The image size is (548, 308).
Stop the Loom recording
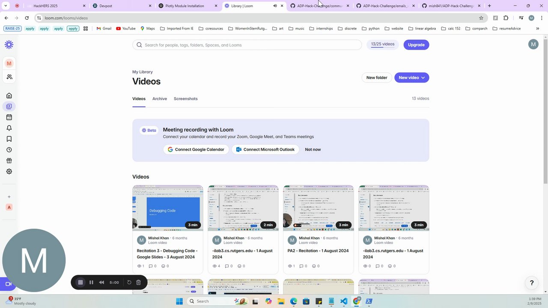pyautogui.click(x=80, y=282)
